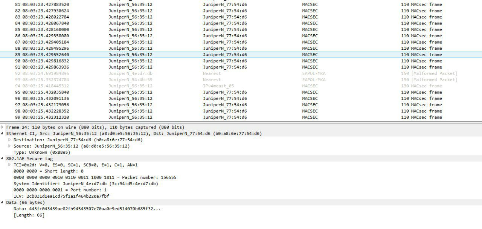
Task: Select packet 87 row
Action: click(x=241, y=42)
